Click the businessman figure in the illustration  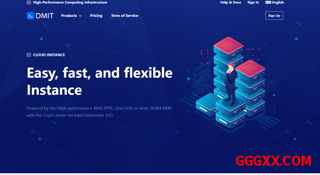tap(230, 83)
